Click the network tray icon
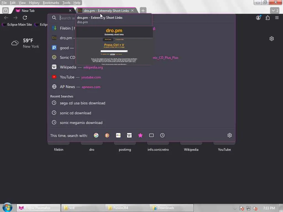Image resolution: width=283 pixels, height=212 pixels. 248,208
